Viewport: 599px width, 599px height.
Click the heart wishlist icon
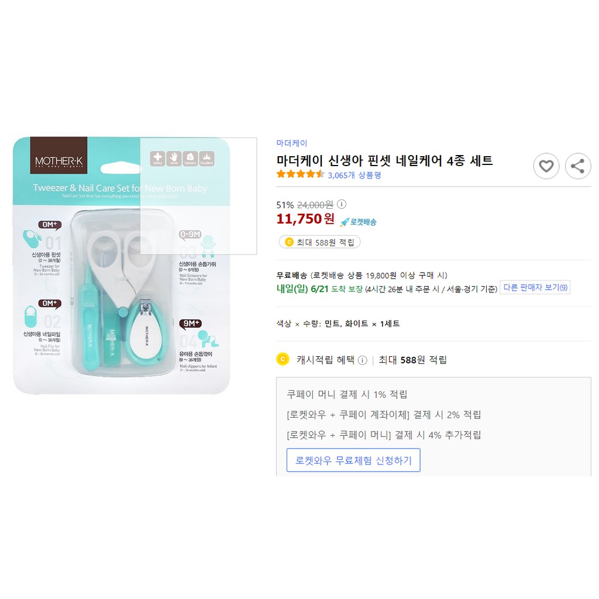pos(546,166)
